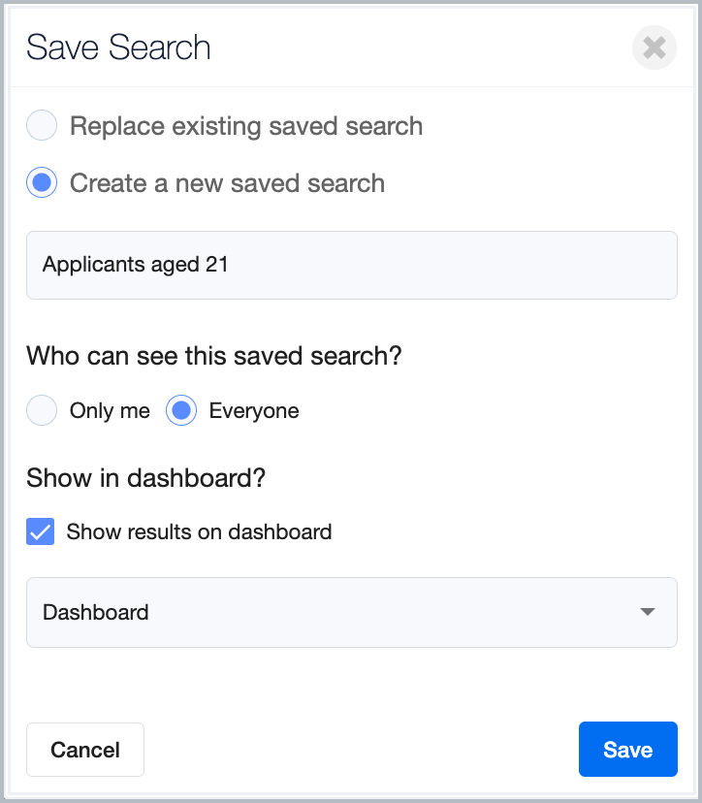
Task: Click the Replace existing saved search label text
Action: [246, 126]
